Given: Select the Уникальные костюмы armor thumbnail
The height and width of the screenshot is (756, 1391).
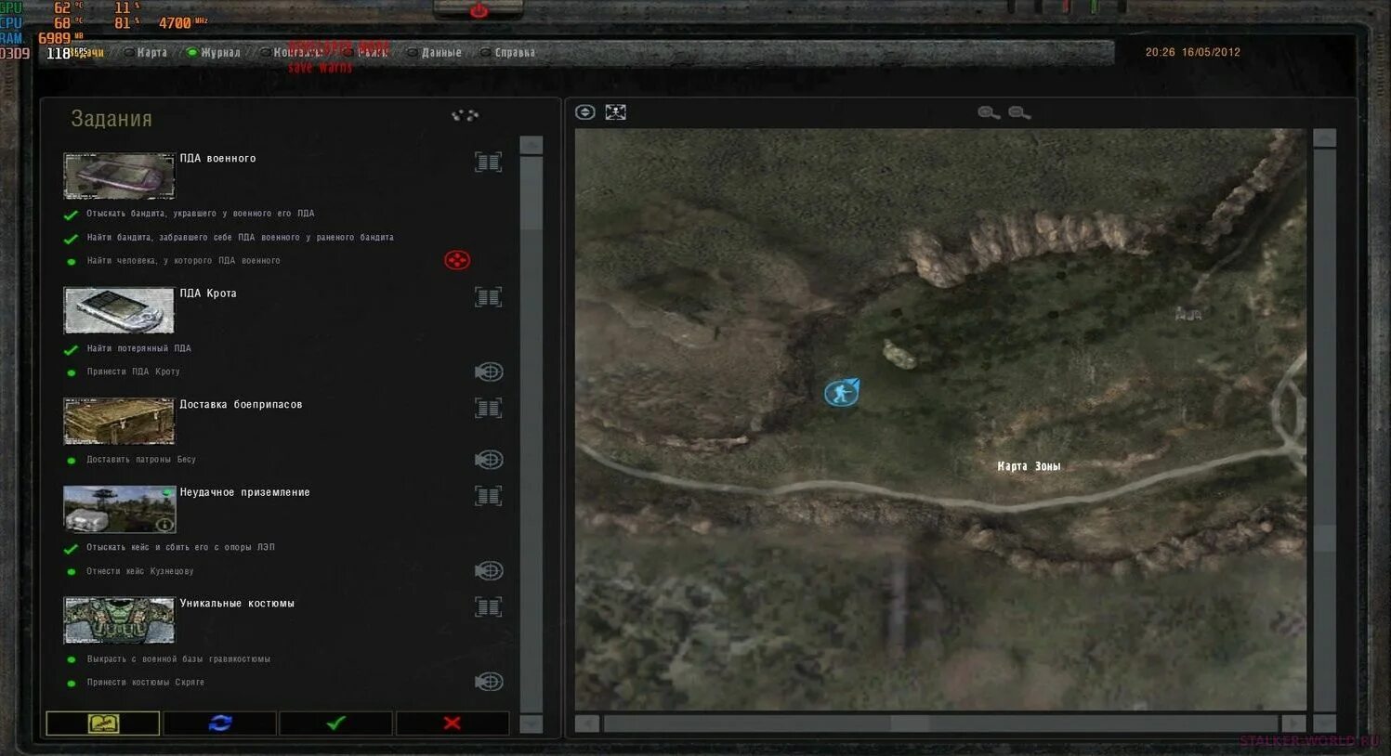Looking at the screenshot, I should [119, 619].
